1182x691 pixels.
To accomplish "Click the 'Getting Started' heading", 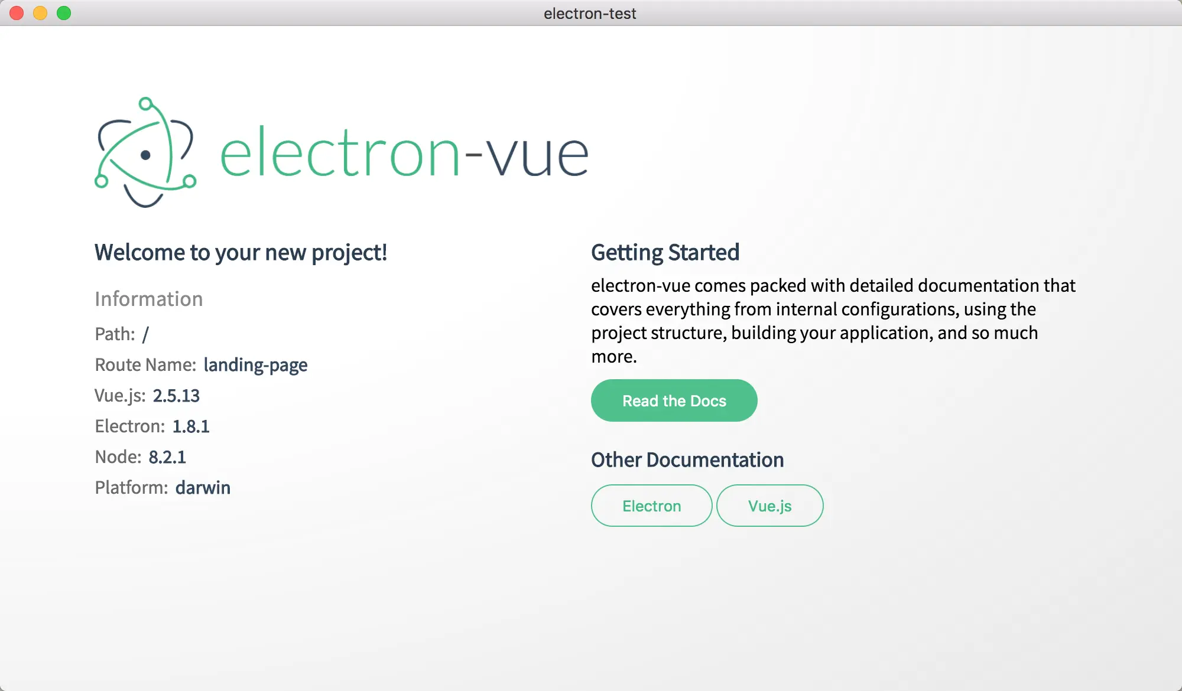I will pos(665,253).
